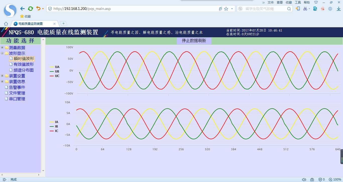
Task: Reload the page with the green refresh icon
Action: (30, 9)
